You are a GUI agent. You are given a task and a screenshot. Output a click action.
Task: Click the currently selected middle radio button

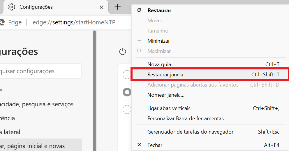point(127,92)
